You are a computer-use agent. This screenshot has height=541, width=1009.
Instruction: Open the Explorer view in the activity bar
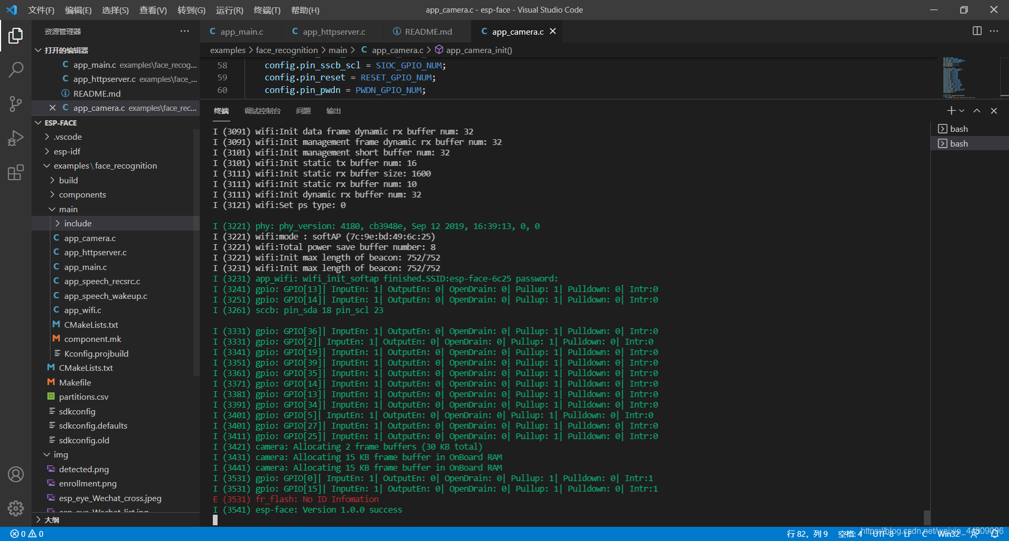(16, 36)
